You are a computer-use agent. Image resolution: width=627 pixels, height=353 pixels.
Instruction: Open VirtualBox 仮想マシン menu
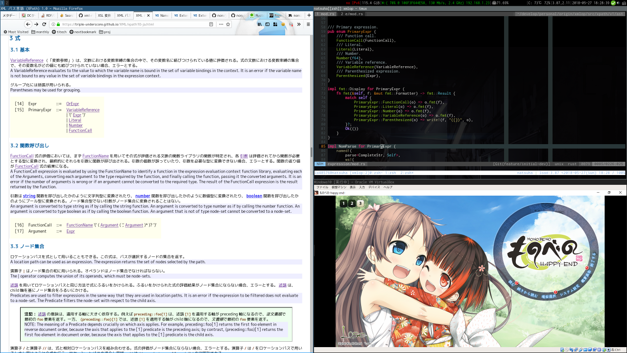[x=338, y=187]
